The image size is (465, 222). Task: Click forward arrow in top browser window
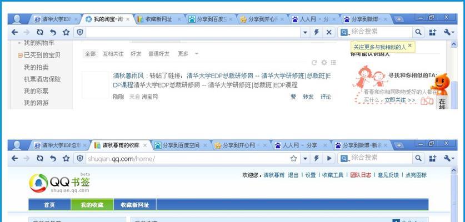(27, 32)
